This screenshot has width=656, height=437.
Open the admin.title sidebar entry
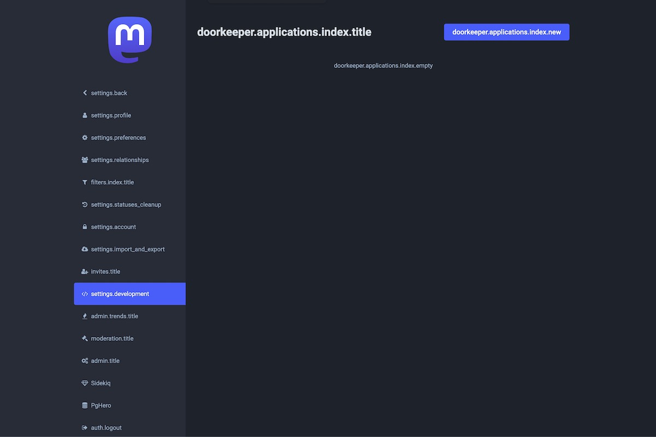105,361
